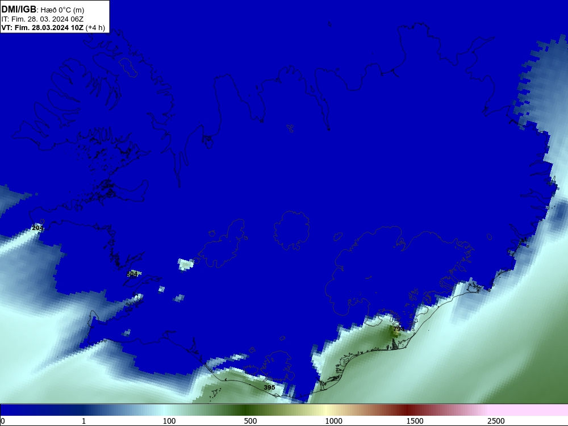This screenshot has width=568, height=426.
Task: Click the 100 label on the color scale
Action: pos(169,421)
